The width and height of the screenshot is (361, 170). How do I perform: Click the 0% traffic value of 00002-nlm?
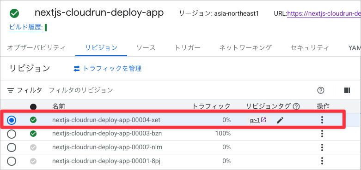click(x=226, y=147)
